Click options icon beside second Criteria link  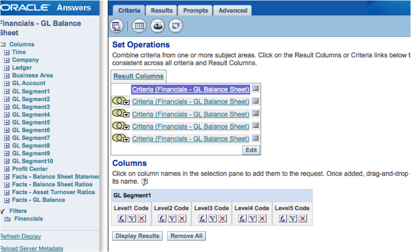coord(256,101)
